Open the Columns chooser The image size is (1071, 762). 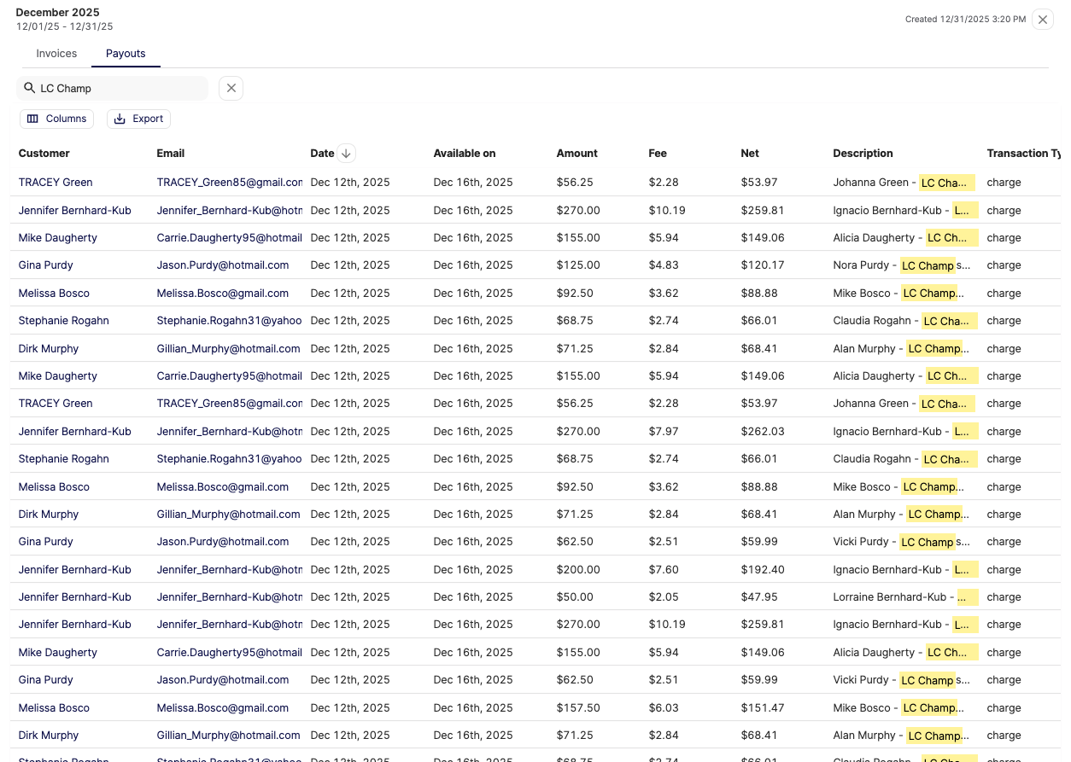[56, 119]
